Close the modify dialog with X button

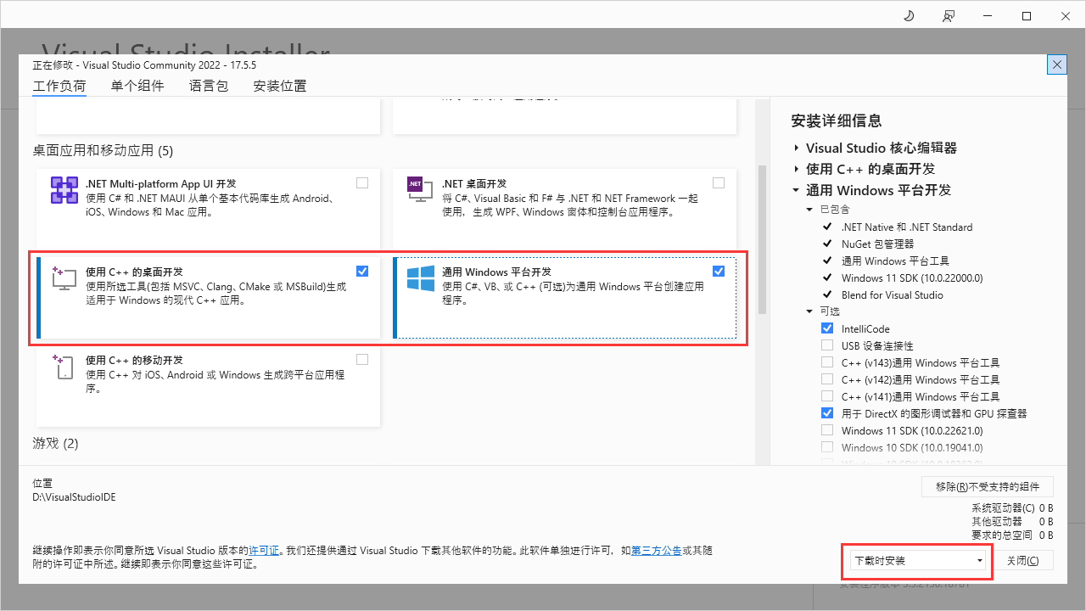click(x=1057, y=64)
